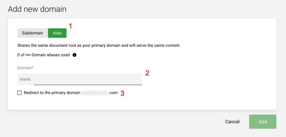Click the 'Domain*' field label
Viewport: 286px width, 137px height.
pos(25,68)
